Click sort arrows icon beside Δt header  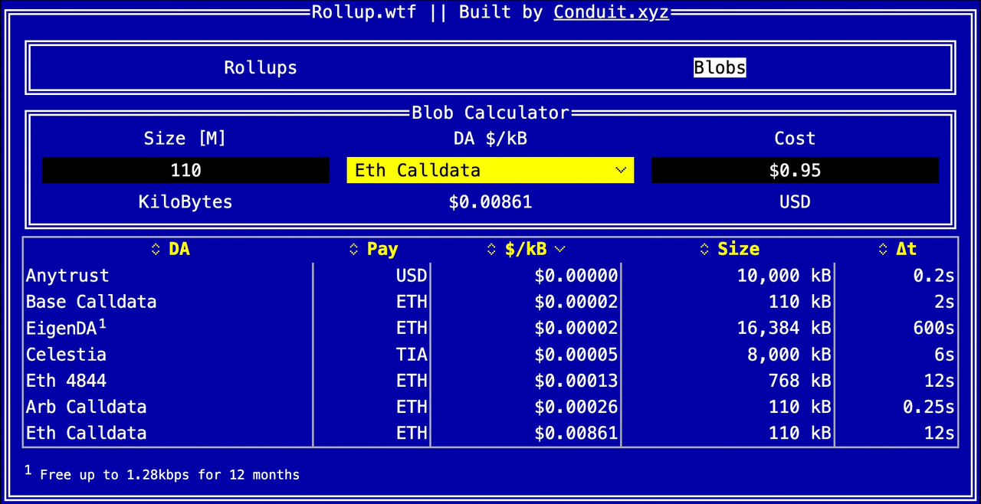[882, 249]
